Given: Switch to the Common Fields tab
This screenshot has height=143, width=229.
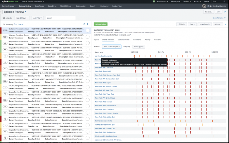Looking at the screenshot, I should point(124,40).
